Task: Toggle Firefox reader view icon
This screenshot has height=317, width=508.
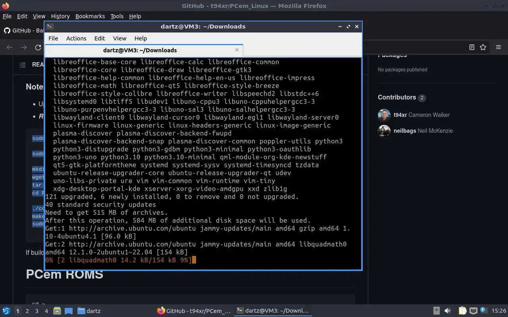Action: click(x=471, y=47)
